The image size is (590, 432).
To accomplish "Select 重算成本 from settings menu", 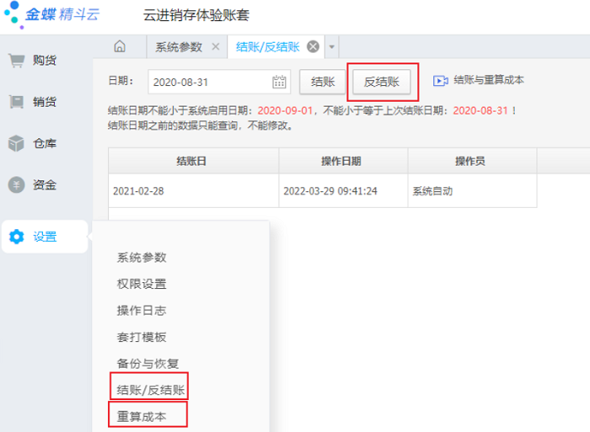I will [x=142, y=415].
